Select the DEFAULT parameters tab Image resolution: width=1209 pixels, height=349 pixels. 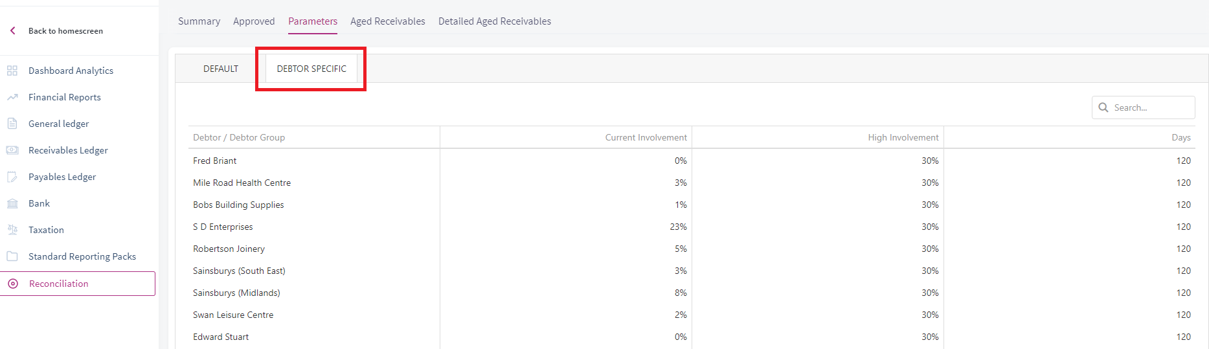[221, 69]
